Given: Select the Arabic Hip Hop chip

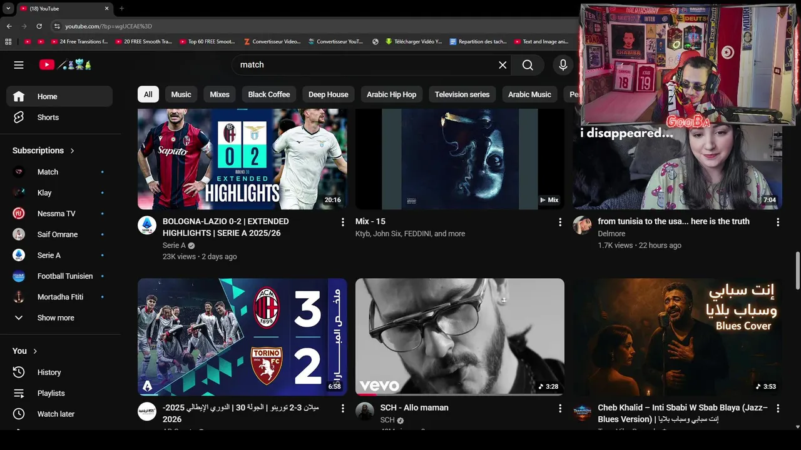Looking at the screenshot, I should 392,94.
